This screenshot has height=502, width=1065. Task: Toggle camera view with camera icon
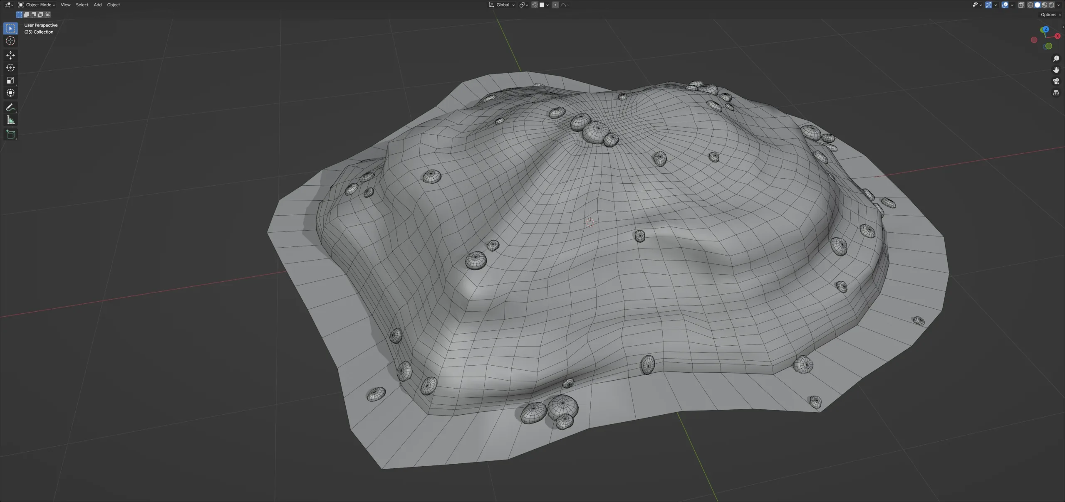1056,81
